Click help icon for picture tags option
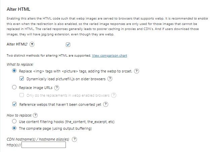Viewport: 215px width, 152px height. click(x=136, y=71)
